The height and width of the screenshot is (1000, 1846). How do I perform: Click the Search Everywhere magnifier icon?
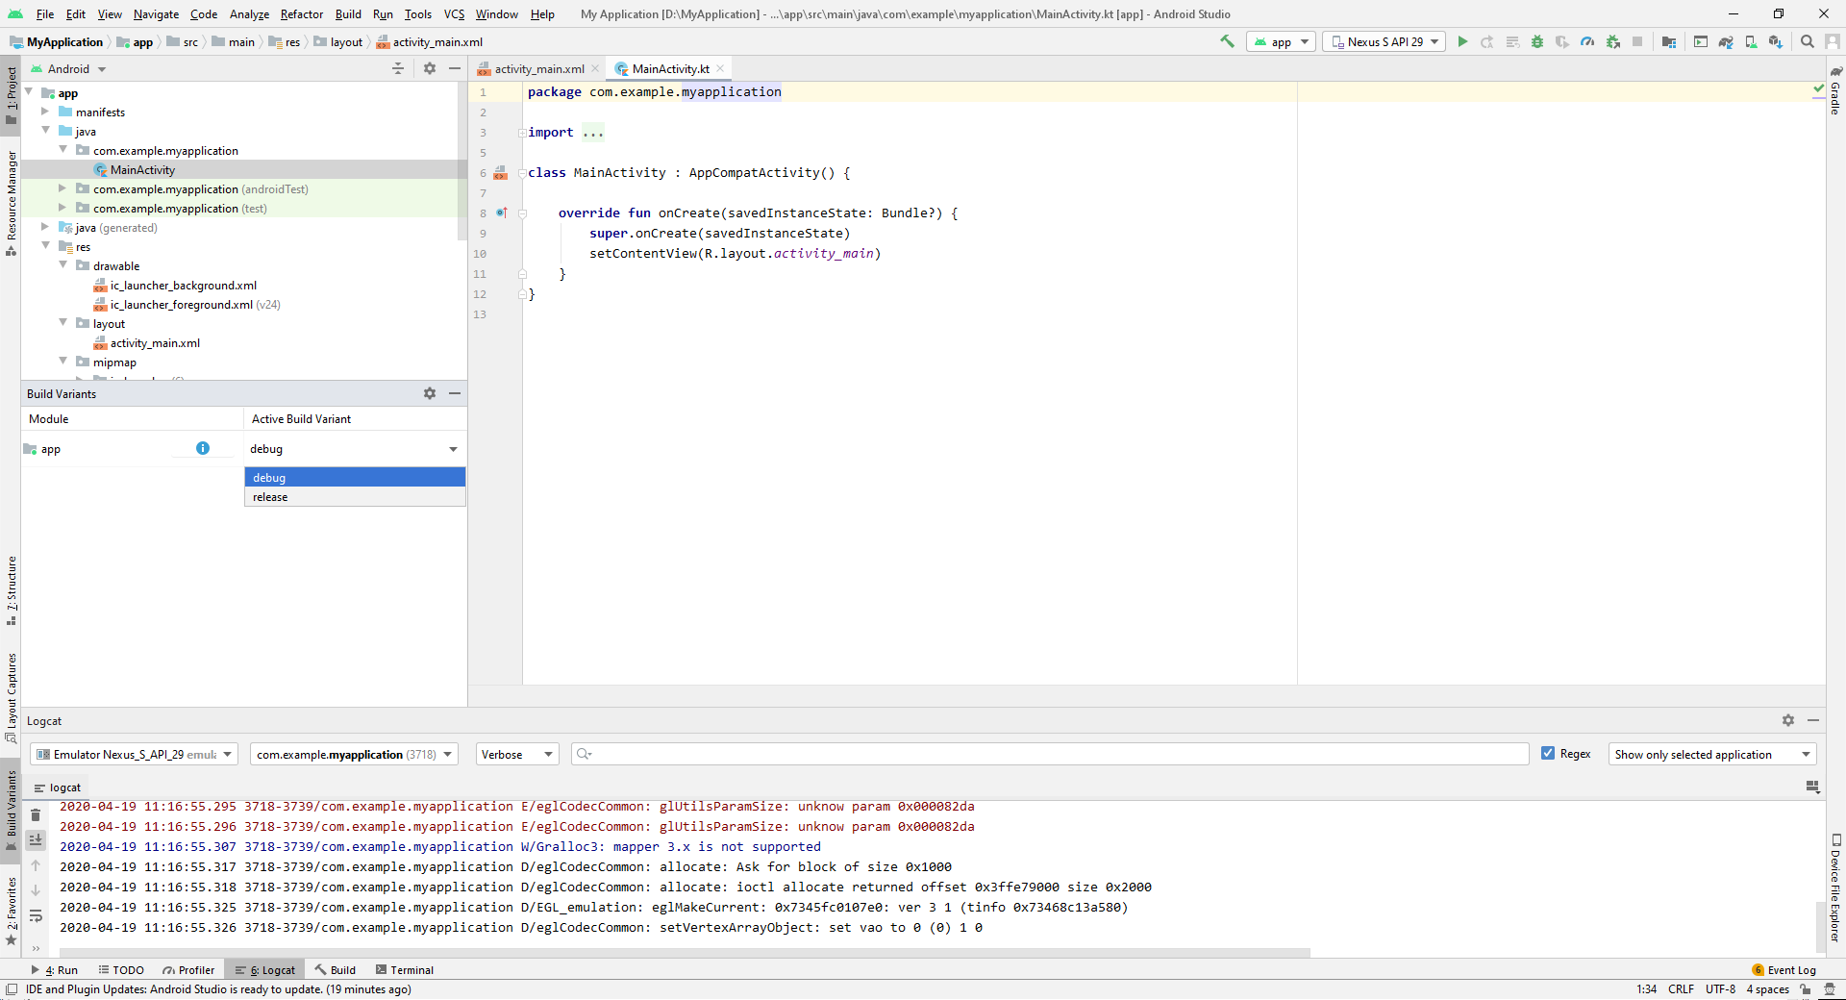pos(1808,41)
